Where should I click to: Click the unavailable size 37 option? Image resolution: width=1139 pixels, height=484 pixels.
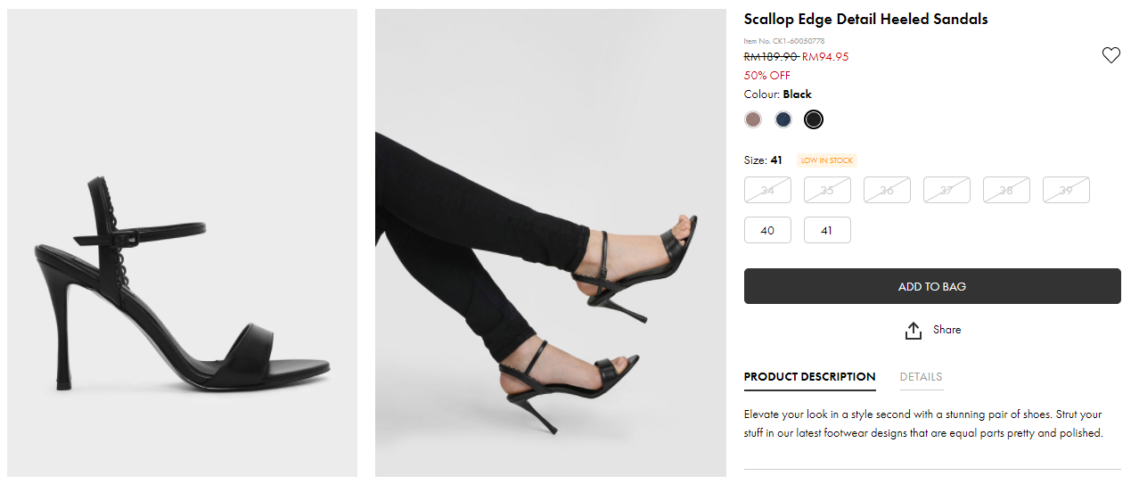point(946,190)
